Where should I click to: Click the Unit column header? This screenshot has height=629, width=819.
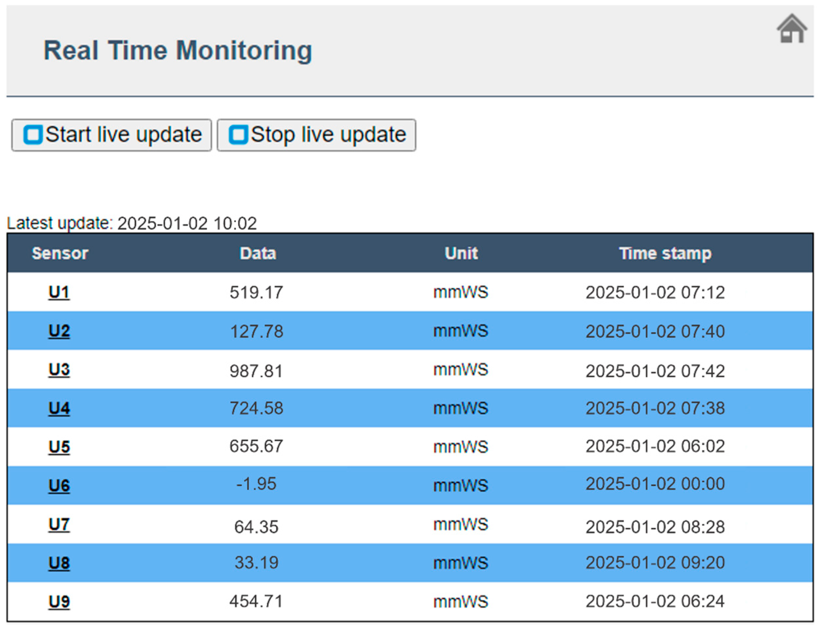[461, 254]
